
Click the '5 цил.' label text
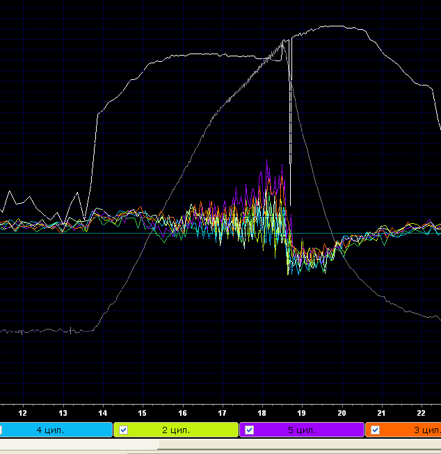tap(302, 430)
